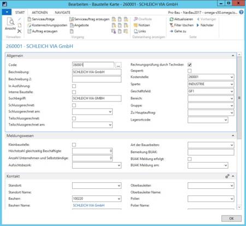Viewport: 246px width, 226px height.
Task: Open Kostenrechnungsposten
Action: (x=48, y=25)
